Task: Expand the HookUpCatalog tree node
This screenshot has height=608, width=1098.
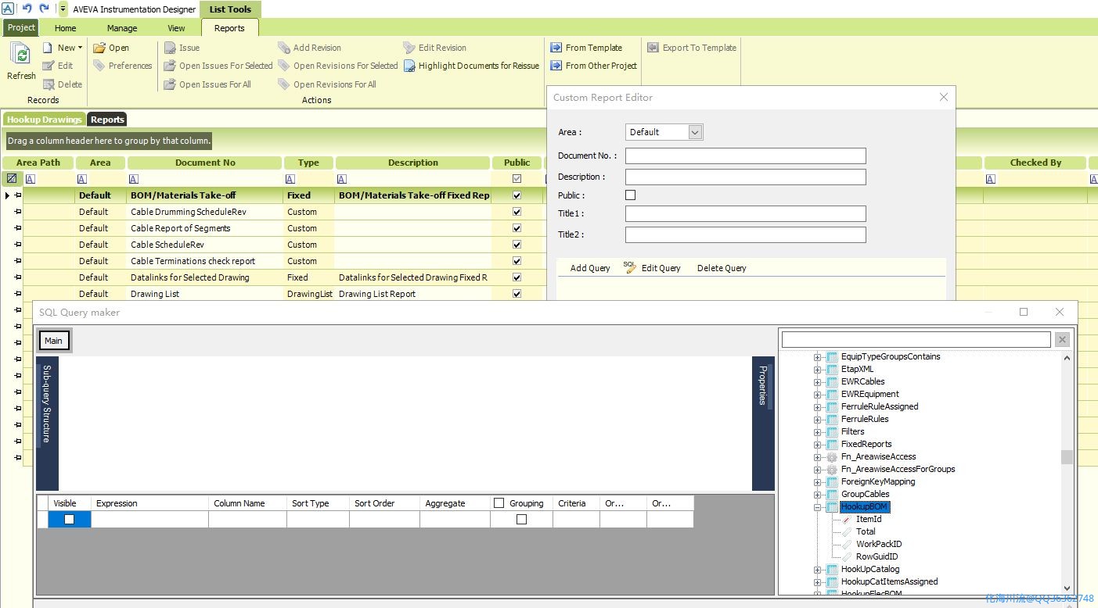Action: pyautogui.click(x=817, y=569)
